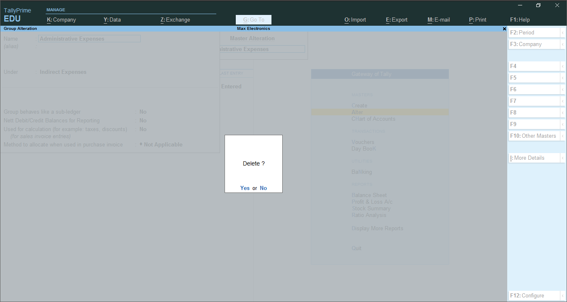This screenshot has width=567, height=302.
Task: Expand arrow beside F10: Other Masters
Action: [x=562, y=136]
